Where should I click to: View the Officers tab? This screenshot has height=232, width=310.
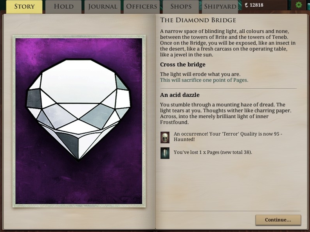[142, 7]
